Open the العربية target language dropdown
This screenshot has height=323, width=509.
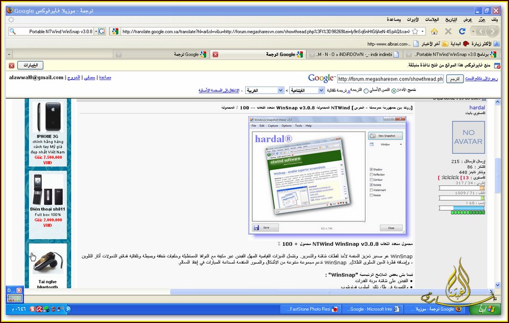[265, 90]
